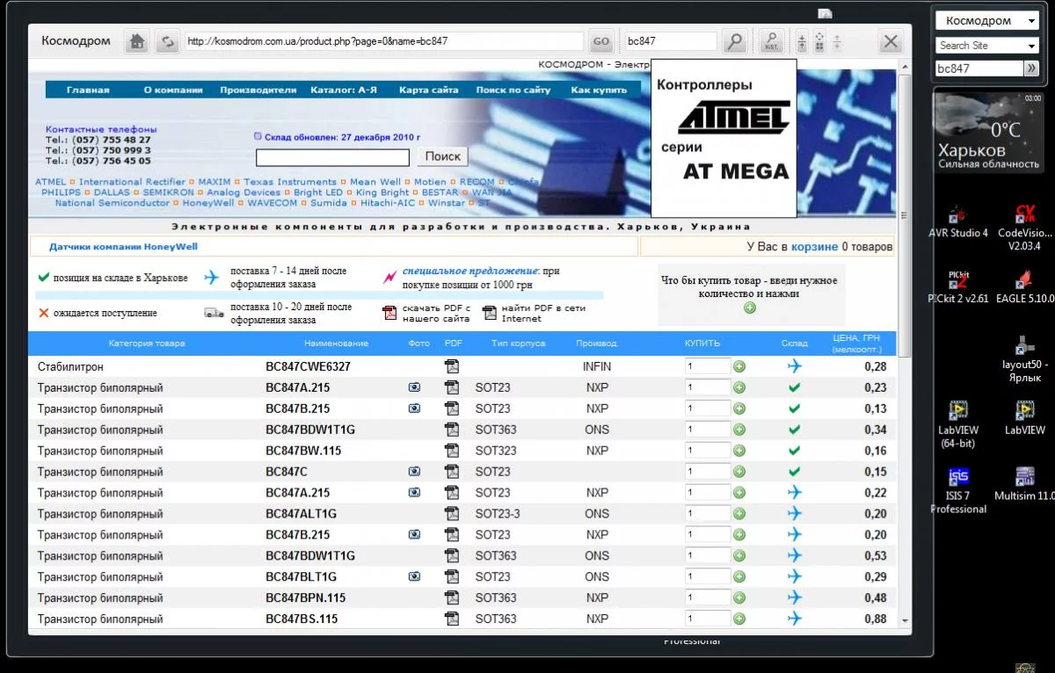This screenshot has height=673, width=1055.
Task: Open the Каталог: А-Я menu item
Action: 344,90
